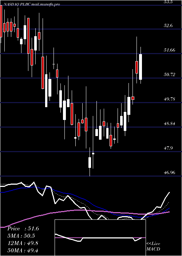This screenshot has width=182, height=256.
Task: Click the 49.78 price axis label
Action: click(x=169, y=99)
